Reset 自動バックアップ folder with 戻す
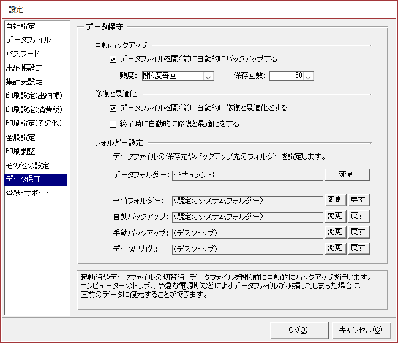The height and width of the screenshot is (343, 398). (x=358, y=217)
